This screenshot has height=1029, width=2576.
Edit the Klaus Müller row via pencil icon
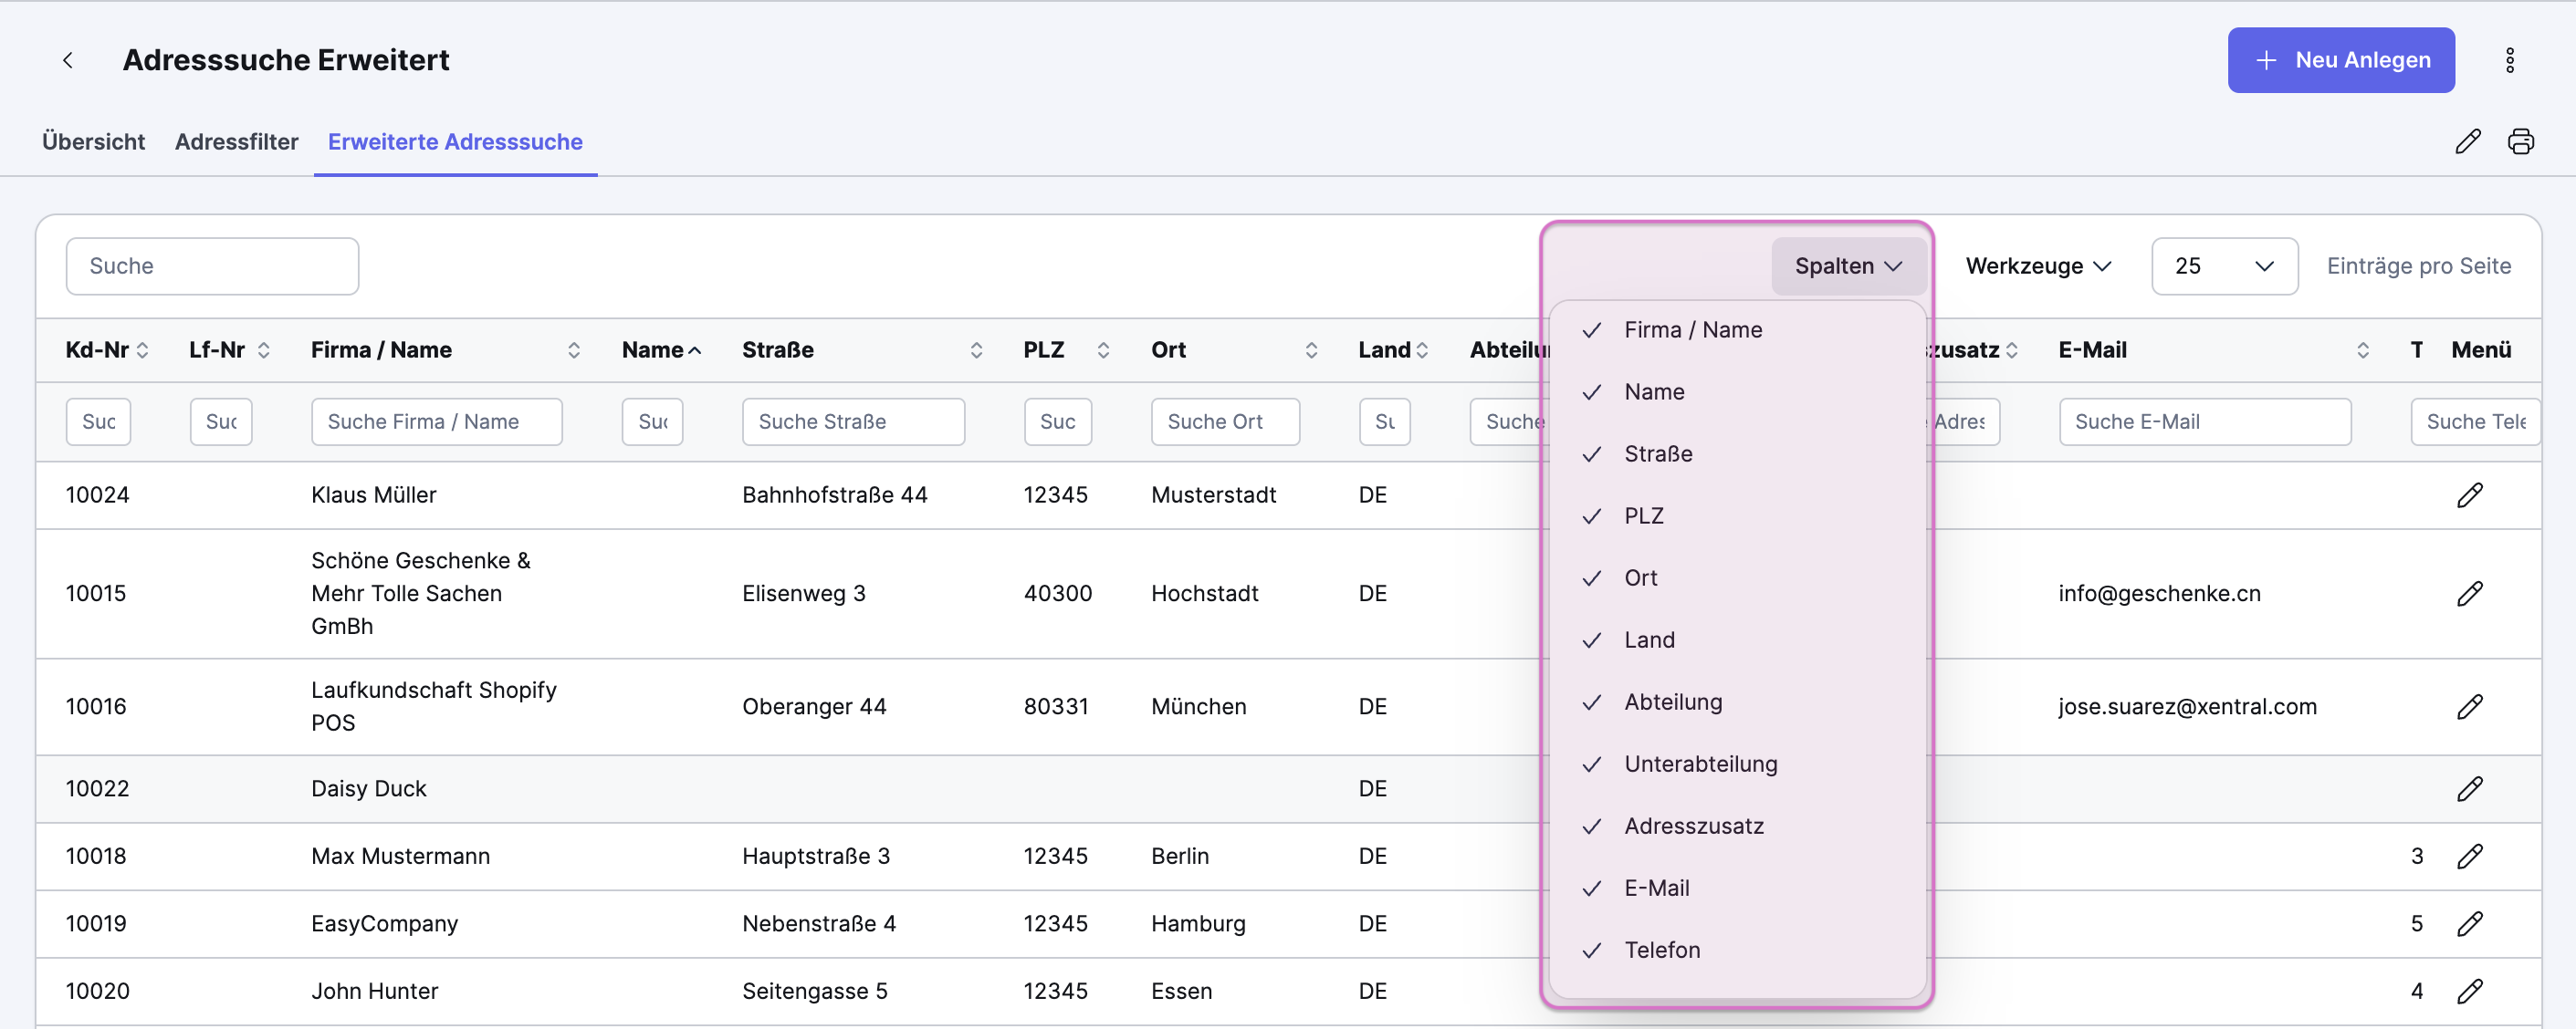[2469, 495]
